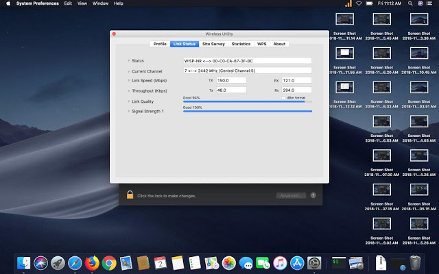The width and height of the screenshot is (439, 274).
Task: Click the Signal Strength 1 progress bar
Action: [247, 111]
